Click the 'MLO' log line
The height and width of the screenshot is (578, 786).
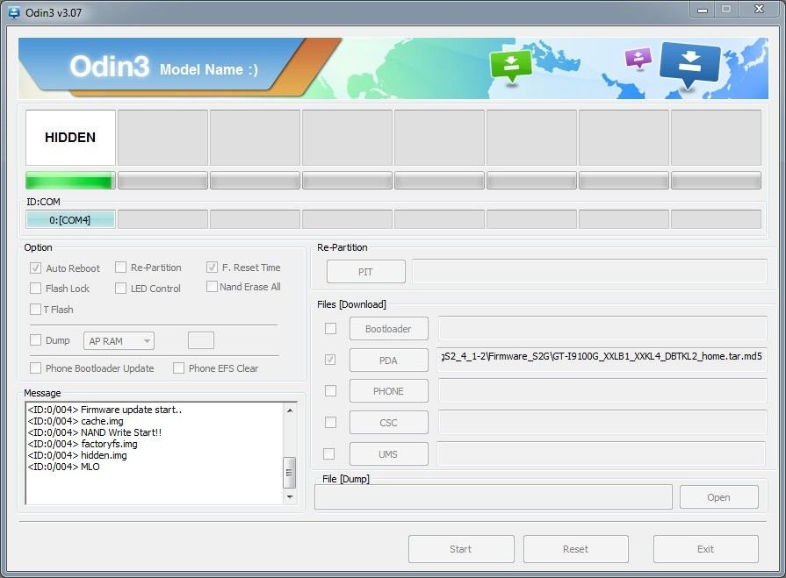pyautogui.click(x=63, y=467)
